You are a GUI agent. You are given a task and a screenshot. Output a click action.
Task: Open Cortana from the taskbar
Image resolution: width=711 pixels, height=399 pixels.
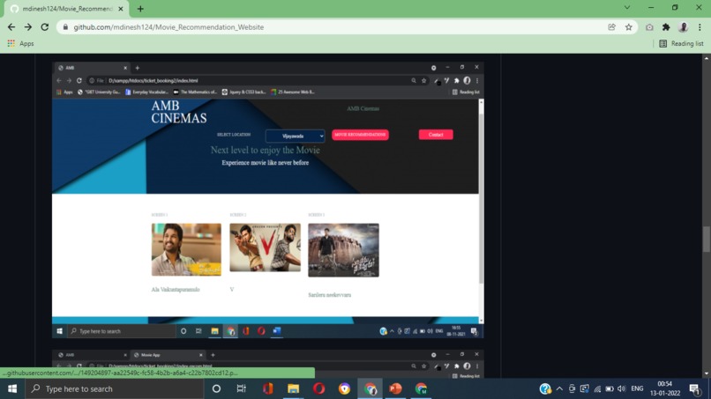[216, 388]
